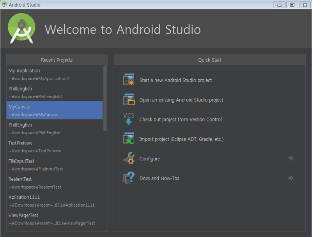Open the FileInputTest recent project
Screen dimensions: 312x237
[55, 165]
